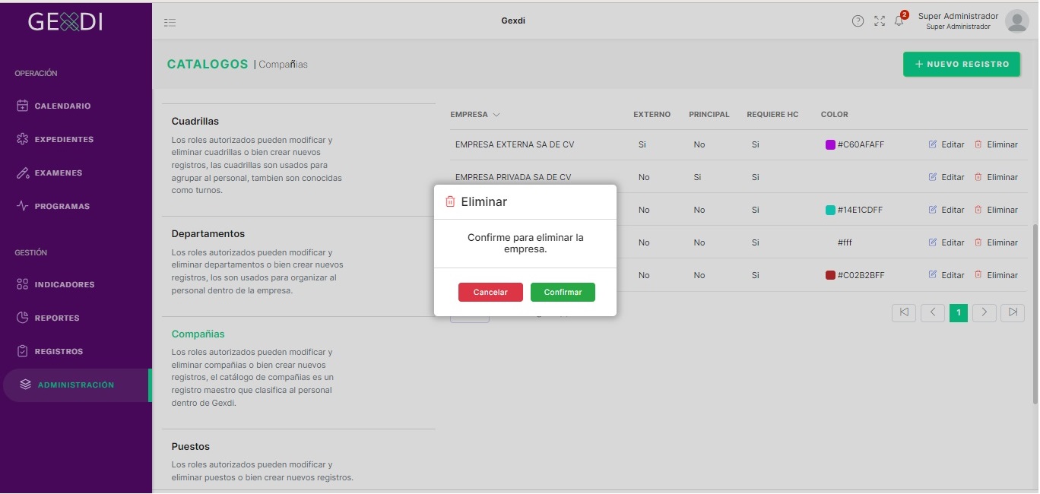Delete EMPRESA PRIVADA SA DE CV row
The height and width of the screenshot is (494, 1040).
click(996, 177)
